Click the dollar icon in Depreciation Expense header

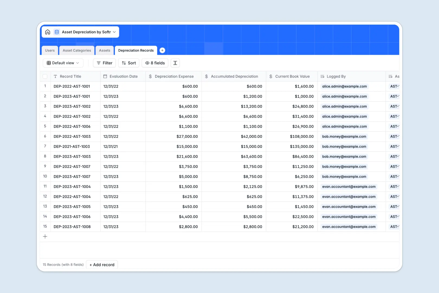pyautogui.click(x=150, y=77)
